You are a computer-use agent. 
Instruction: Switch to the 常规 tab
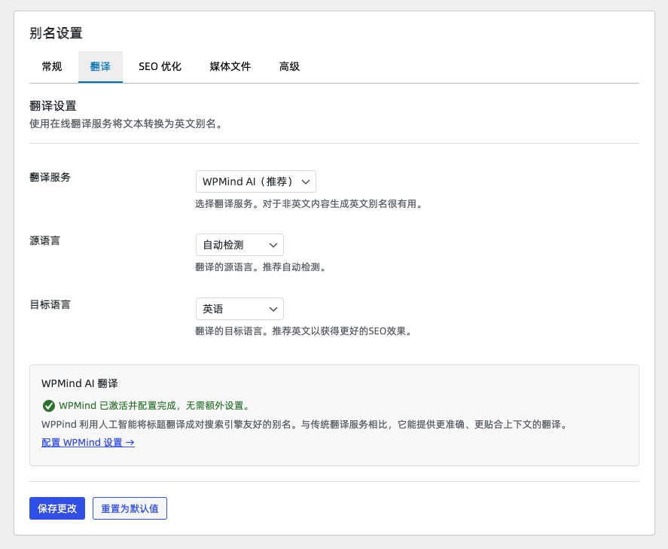[52, 67]
